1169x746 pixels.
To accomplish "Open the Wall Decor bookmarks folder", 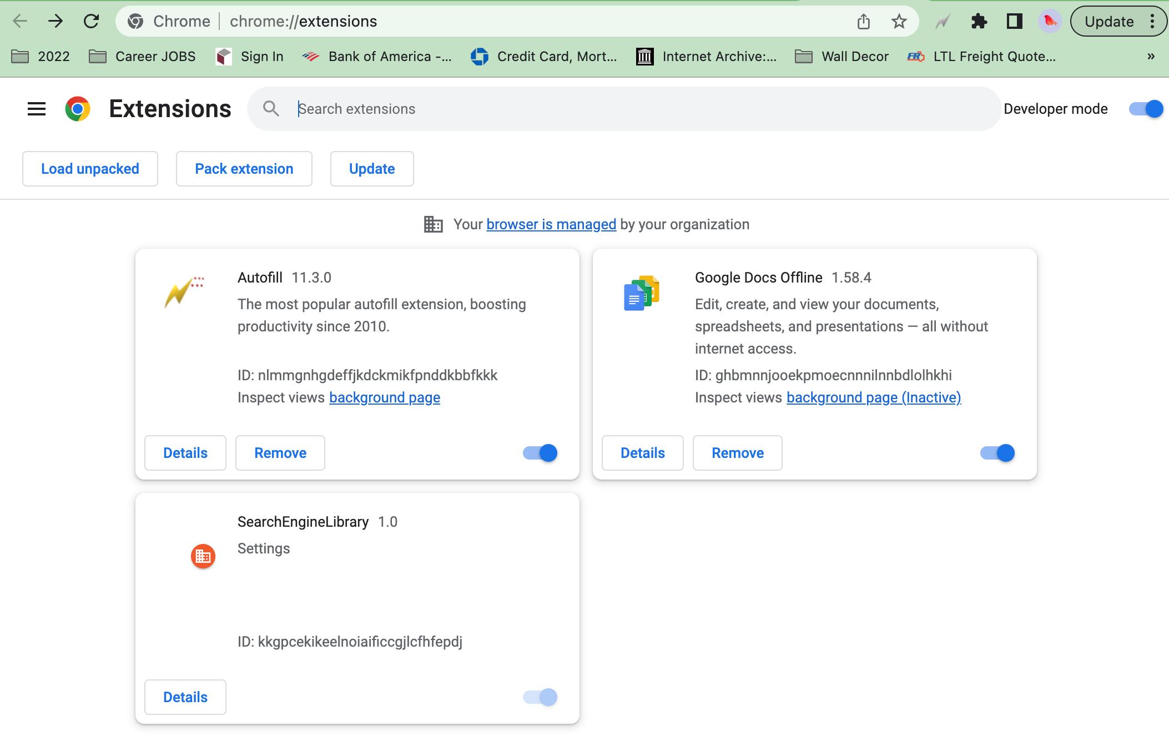I will 842,57.
